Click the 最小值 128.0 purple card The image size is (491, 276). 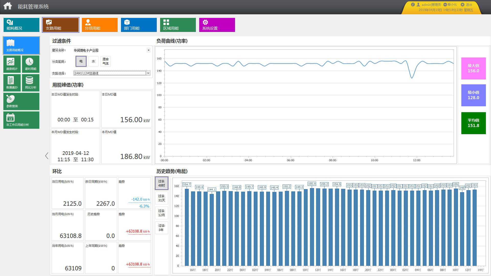coord(473,95)
